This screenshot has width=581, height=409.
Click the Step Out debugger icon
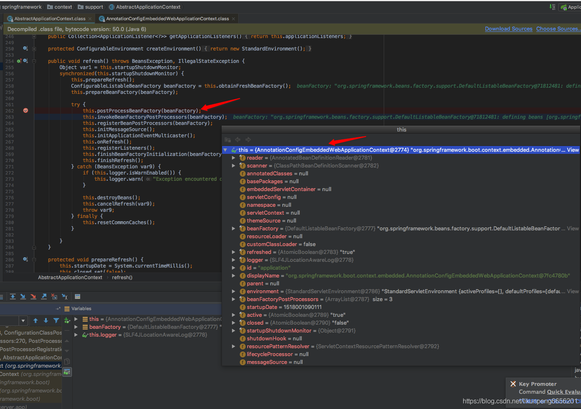click(44, 297)
